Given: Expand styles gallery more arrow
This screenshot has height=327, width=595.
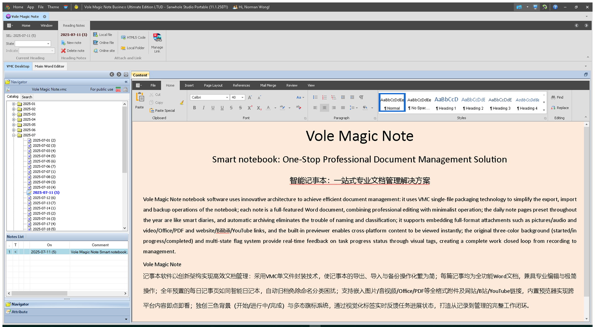Looking at the screenshot, I should tap(544, 110).
